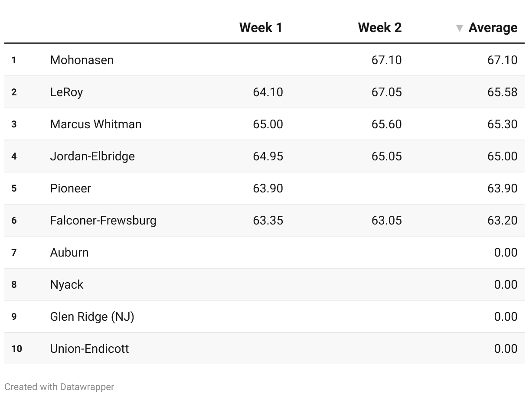Select Glen Ridge (NJ) entry

pos(92,316)
